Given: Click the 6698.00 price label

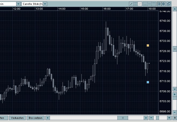Looking at the screenshot, I should 165,112.
